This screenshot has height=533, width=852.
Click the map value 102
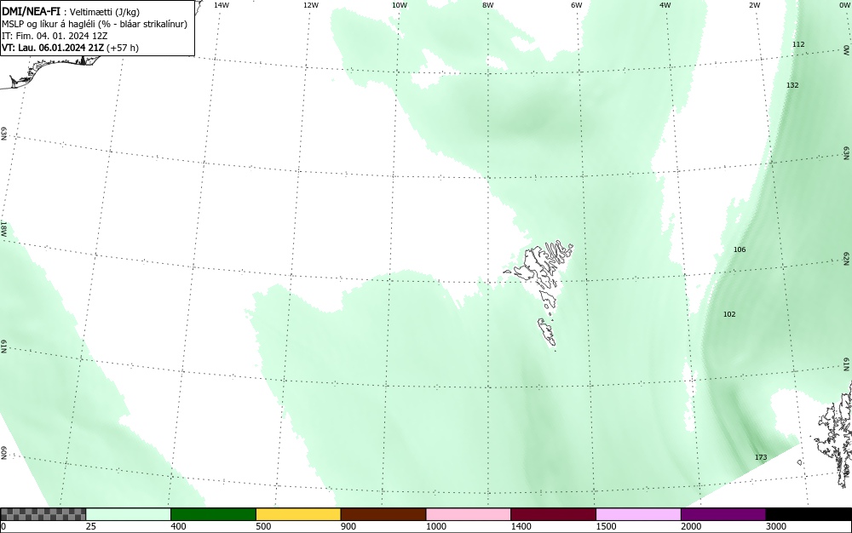(x=729, y=314)
